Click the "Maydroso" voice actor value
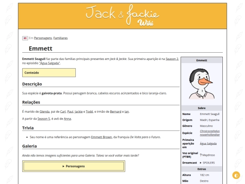245x184 pixels. (208, 155)
